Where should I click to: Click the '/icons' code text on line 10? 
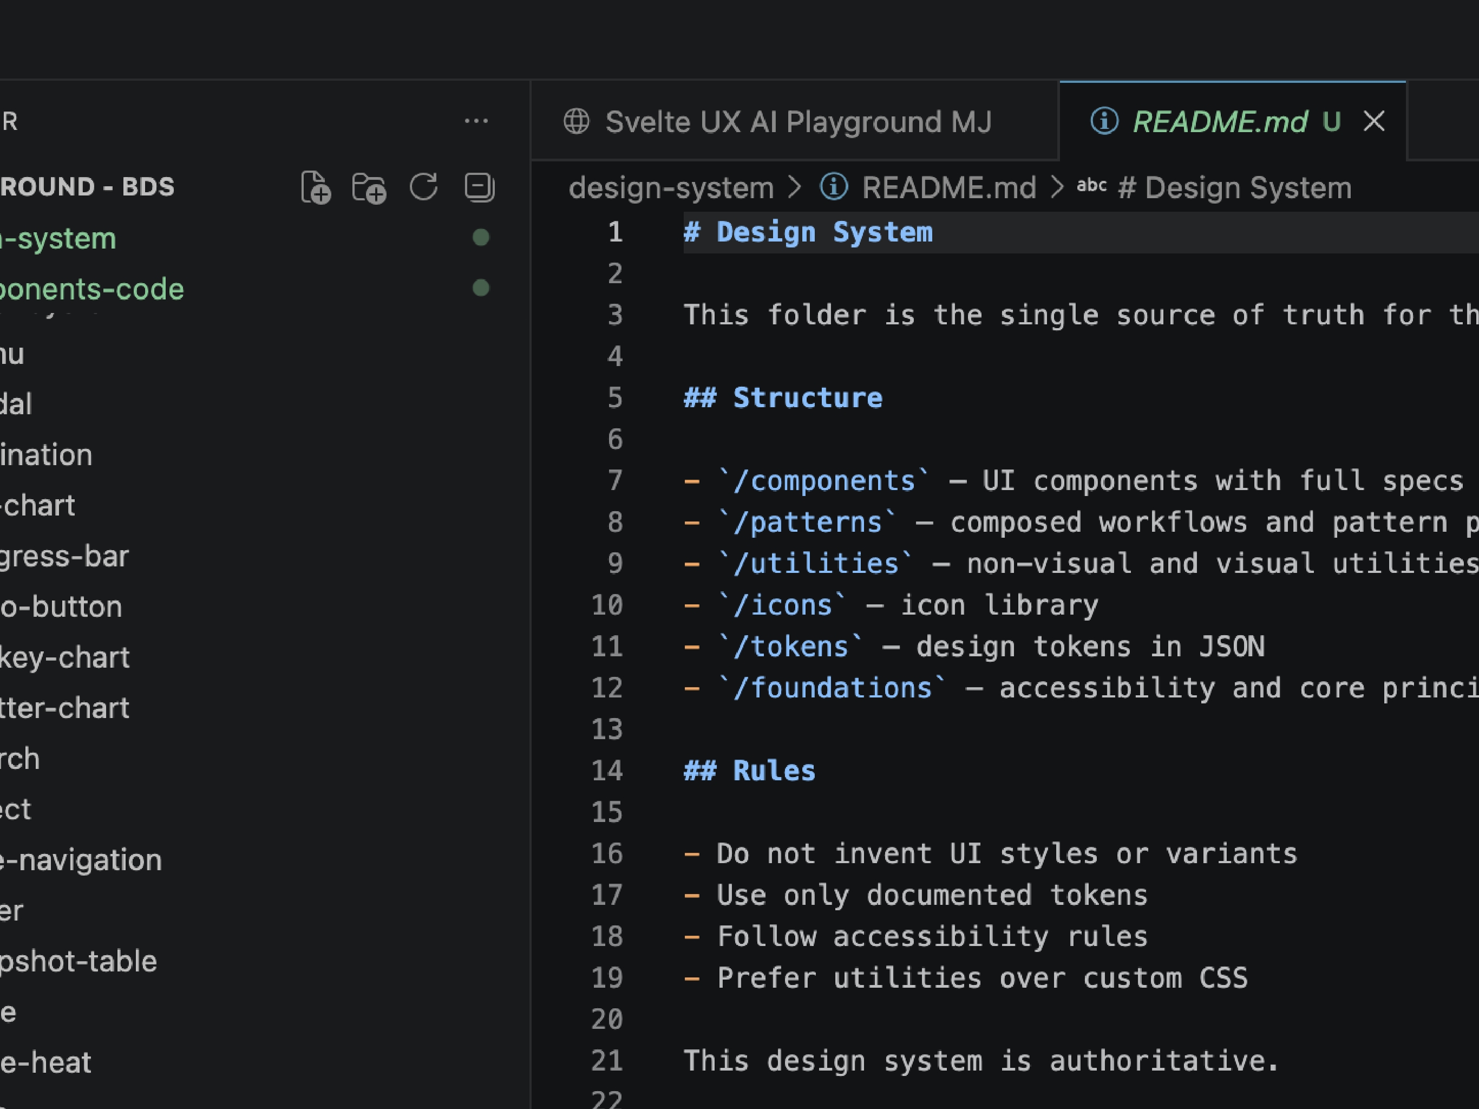coord(783,605)
